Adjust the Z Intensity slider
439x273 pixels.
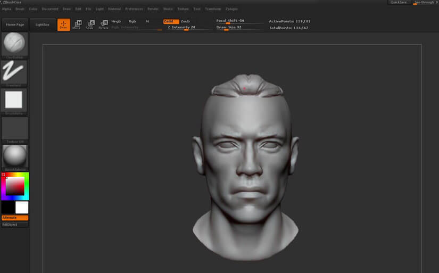pos(186,28)
